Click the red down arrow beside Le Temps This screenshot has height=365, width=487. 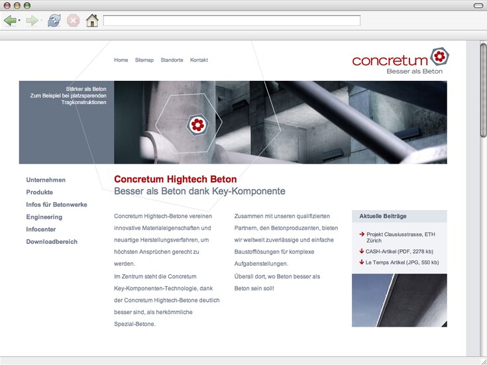362,262
